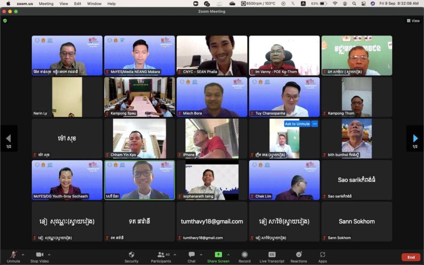Click the Ask to Unmute button

[297, 124]
